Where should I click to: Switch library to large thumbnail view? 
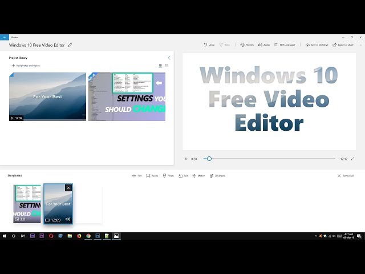160,66
